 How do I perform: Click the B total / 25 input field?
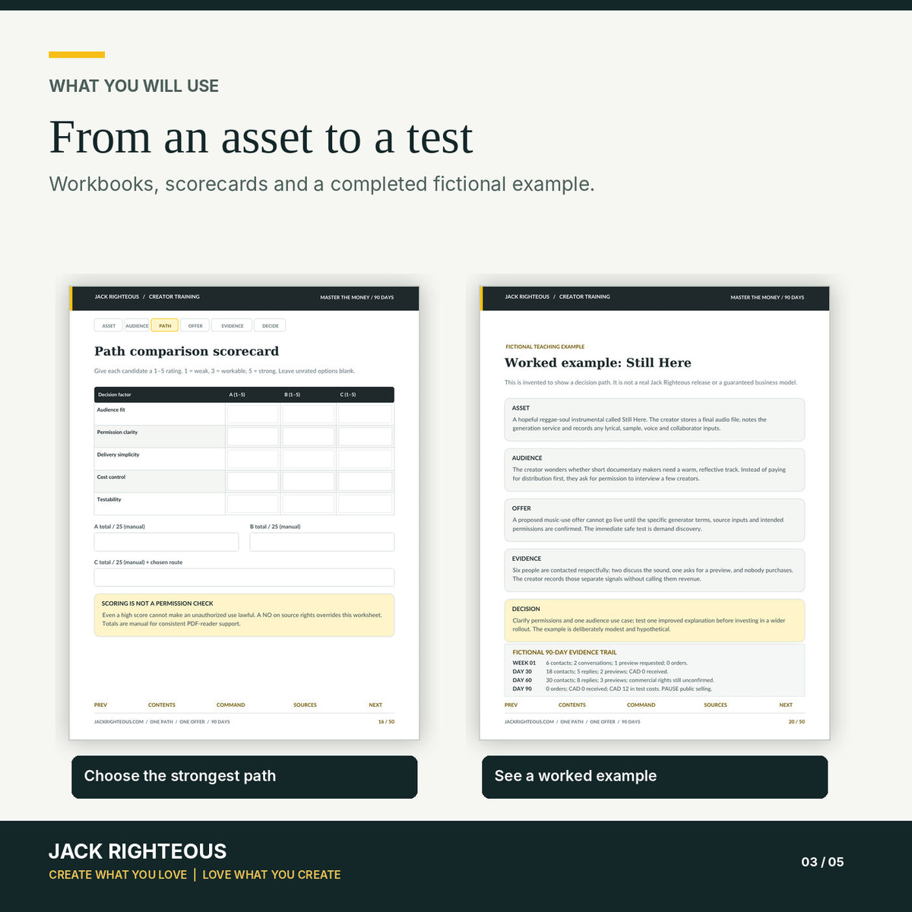point(322,542)
